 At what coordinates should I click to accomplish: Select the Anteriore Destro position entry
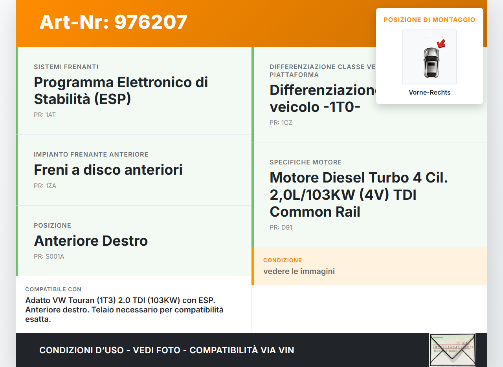tap(91, 241)
